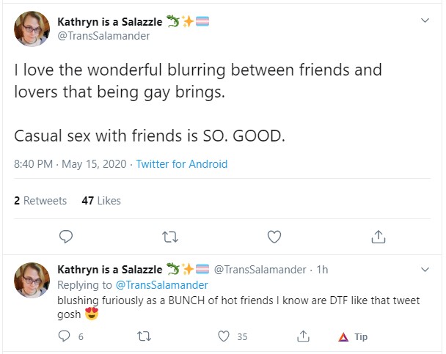
Task: Open the 1h timestamp on reply
Action: pyautogui.click(x=322, y=270)
